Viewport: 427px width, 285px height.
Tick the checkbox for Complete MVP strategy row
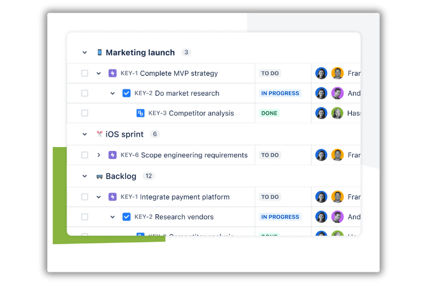pos(85,74)
